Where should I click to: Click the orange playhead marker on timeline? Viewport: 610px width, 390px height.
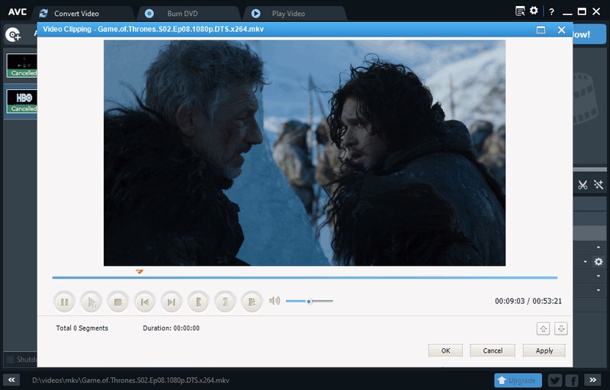point(139,271)
